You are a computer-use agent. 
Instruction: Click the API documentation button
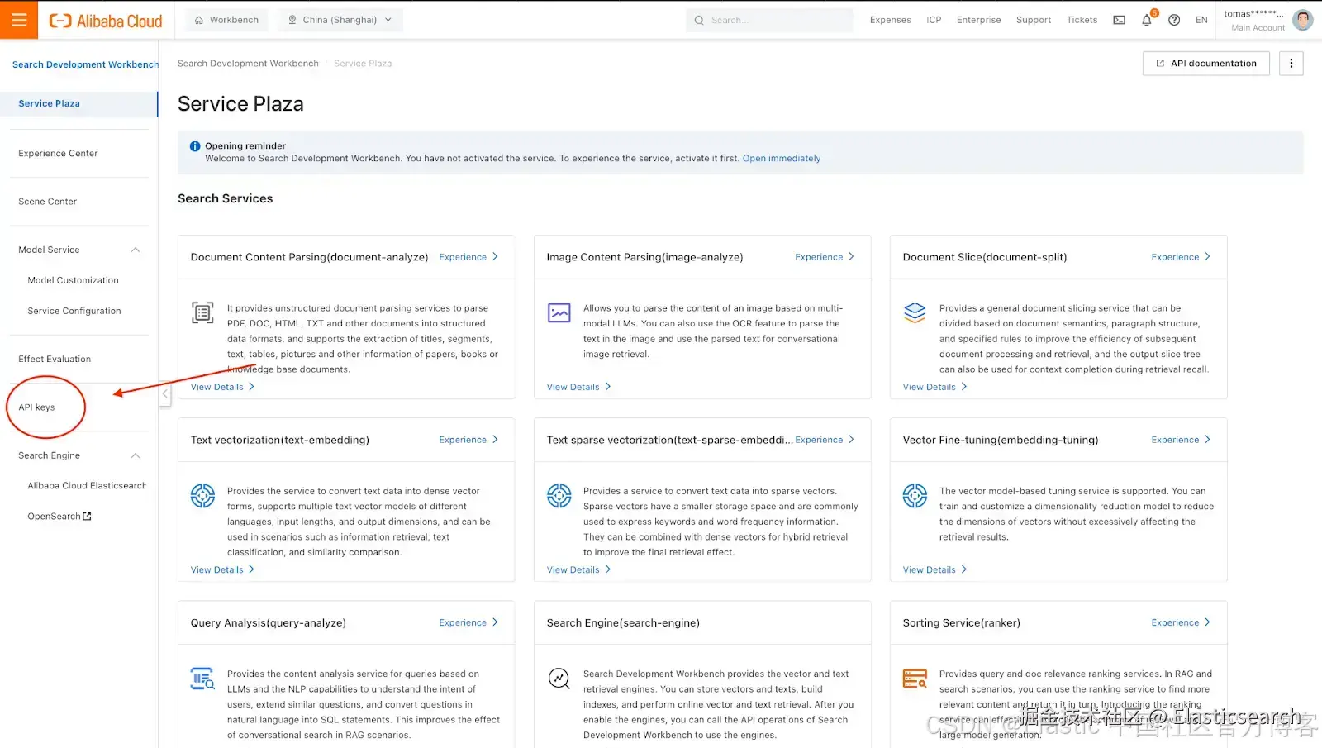(x=1205, y=64)
